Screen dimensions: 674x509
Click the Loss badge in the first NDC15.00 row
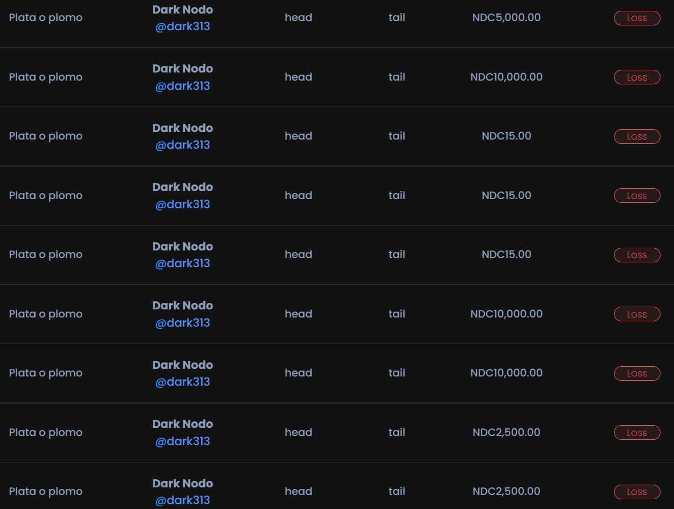[637, 136]
